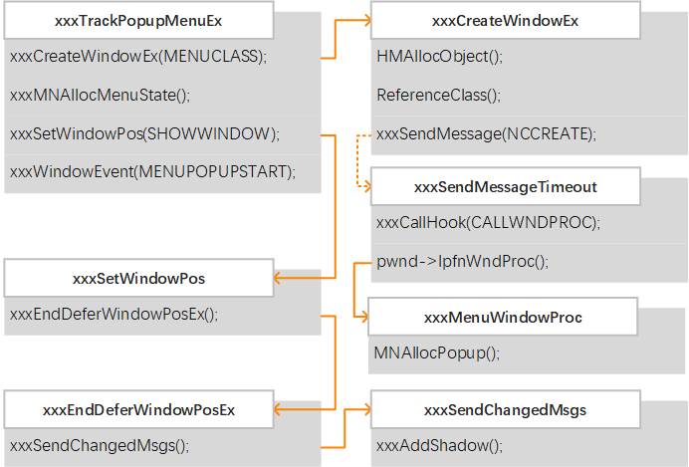Viewport: 689px width, 467px height.
Task: Click the xxxTrackPopupMenuEx title box
Action: pos(138,19)
